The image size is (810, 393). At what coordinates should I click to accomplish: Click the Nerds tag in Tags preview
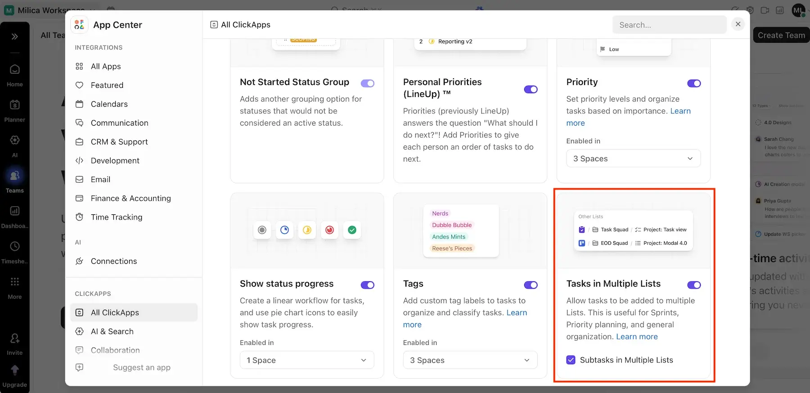point(440,213)
